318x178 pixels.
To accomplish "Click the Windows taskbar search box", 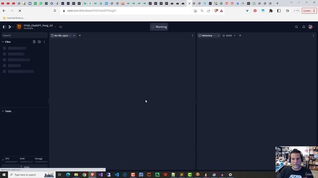I will pos(32,175).
